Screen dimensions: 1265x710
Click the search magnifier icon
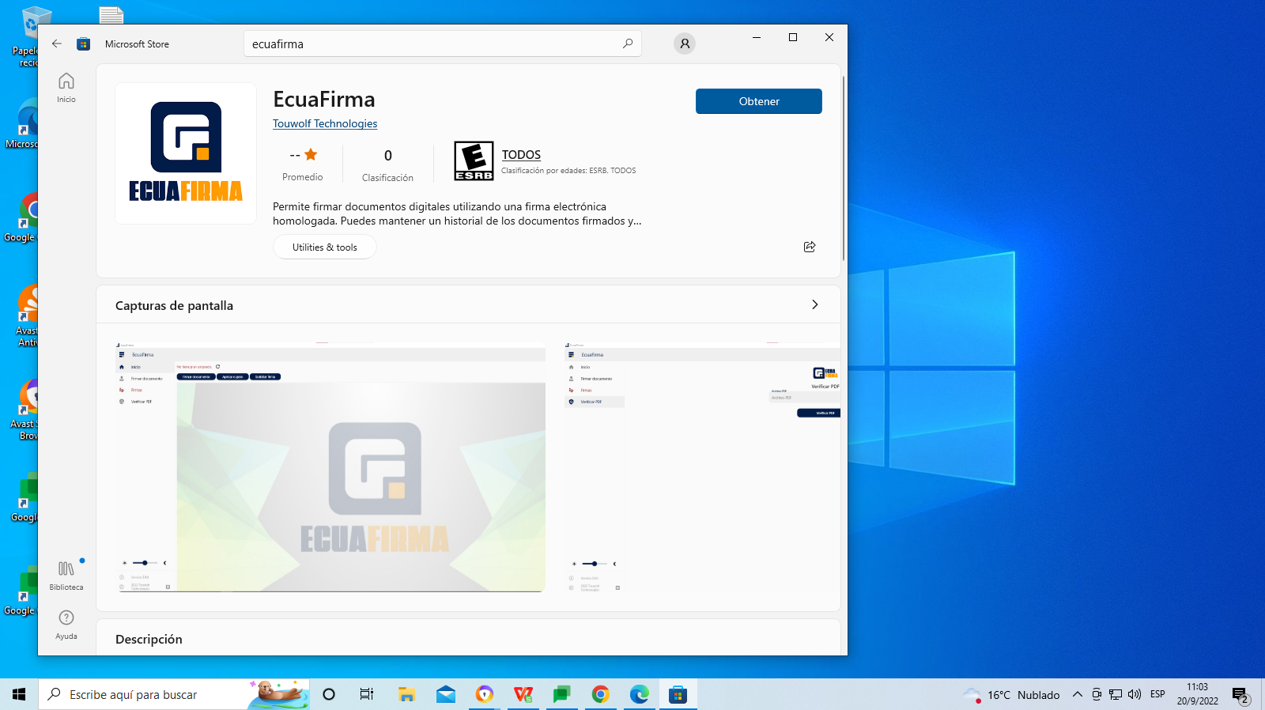[628, 43]
